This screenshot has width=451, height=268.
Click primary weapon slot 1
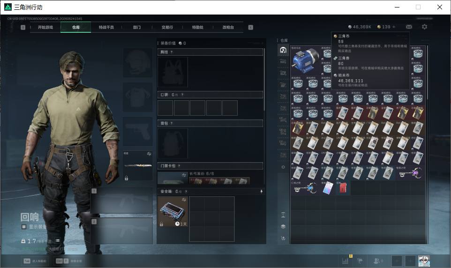[122, 201]
